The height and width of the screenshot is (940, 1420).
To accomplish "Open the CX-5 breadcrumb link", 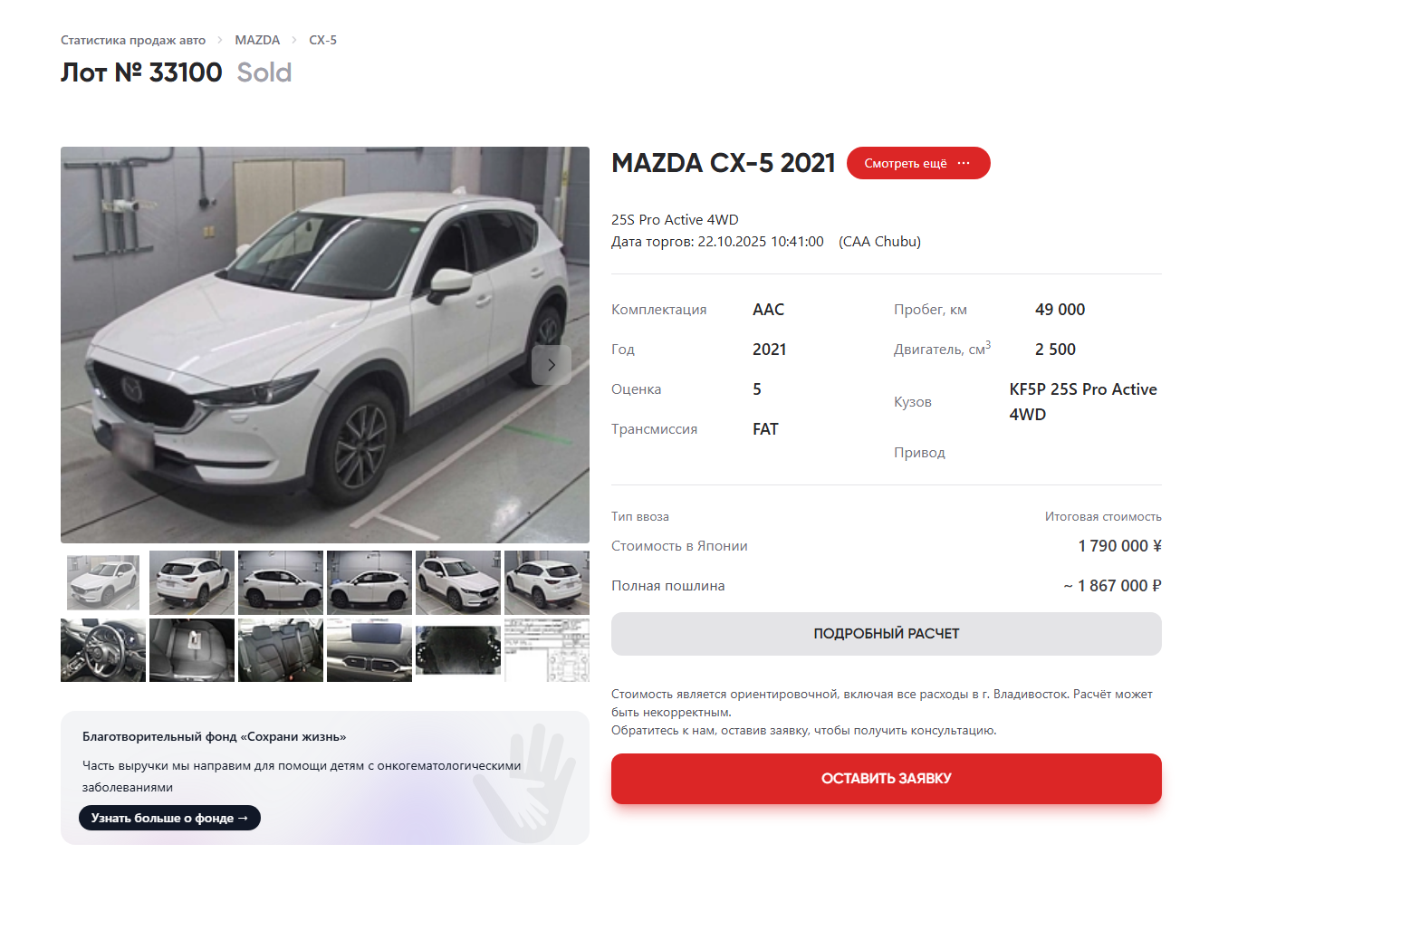I will [322, 40].
